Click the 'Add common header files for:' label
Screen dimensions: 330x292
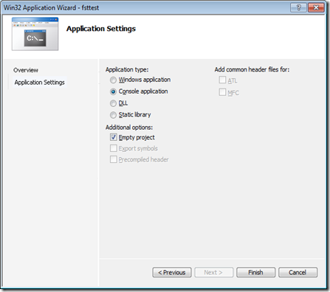[x=252, y=69]
